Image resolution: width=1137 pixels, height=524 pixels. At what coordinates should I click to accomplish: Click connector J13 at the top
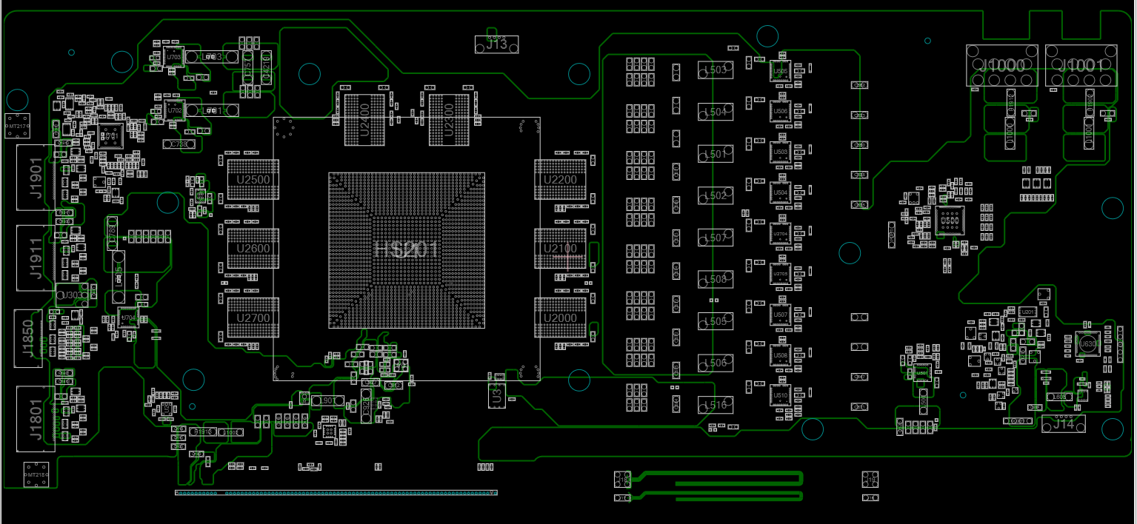[x=496, y=44]
